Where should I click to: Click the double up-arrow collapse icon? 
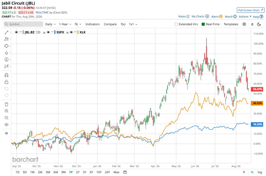coord(252,24)
